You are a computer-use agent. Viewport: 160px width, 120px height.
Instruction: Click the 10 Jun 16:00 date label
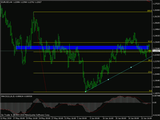point(108,118)
